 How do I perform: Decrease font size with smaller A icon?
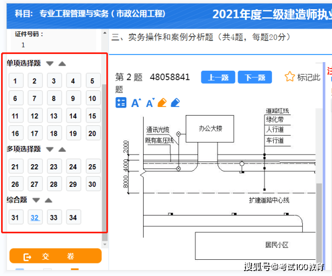click(x=150, y=103)
